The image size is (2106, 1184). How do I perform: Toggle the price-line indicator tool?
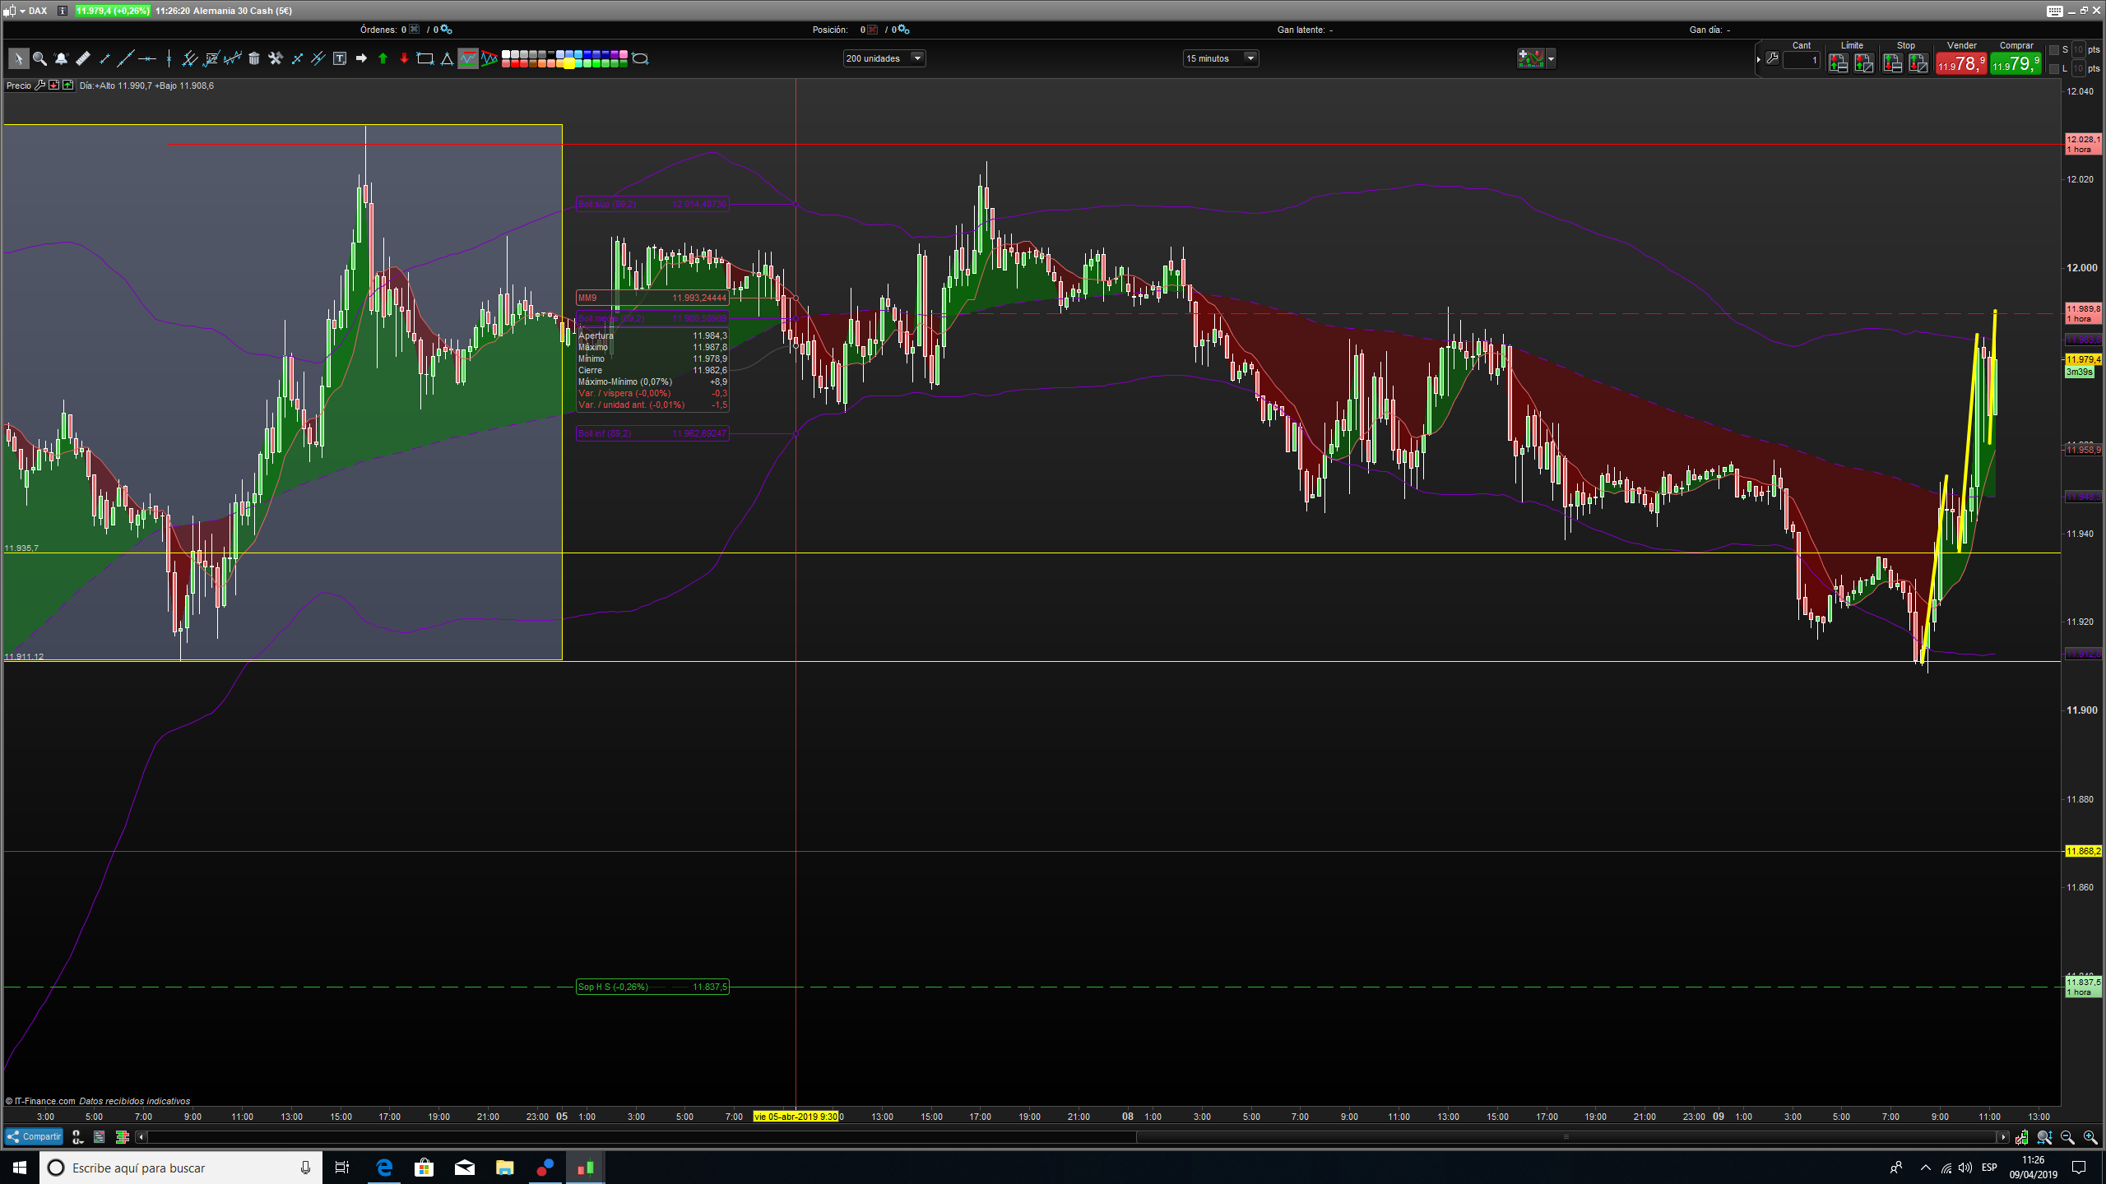tap(467, 58)
